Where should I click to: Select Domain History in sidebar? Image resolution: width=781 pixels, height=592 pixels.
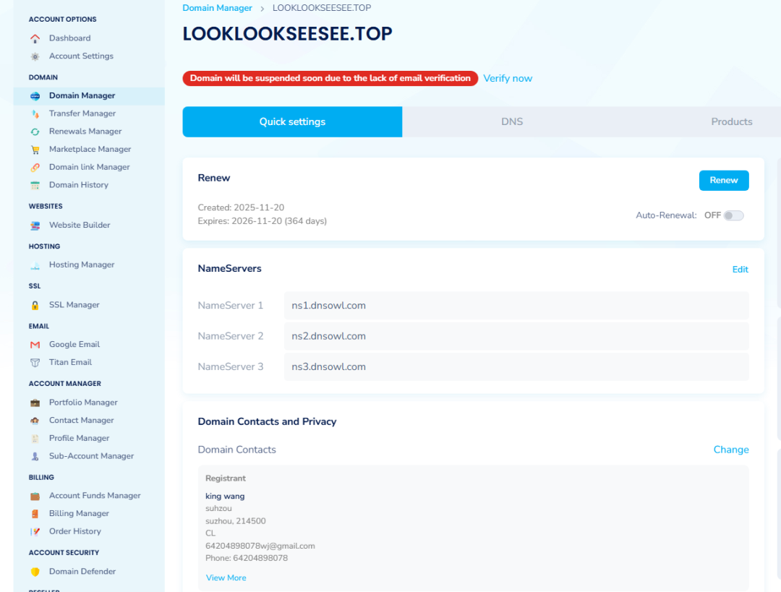(x=79, y=185)
